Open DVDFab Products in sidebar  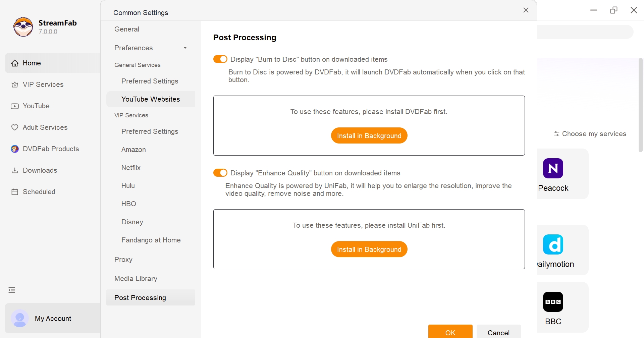(x=50, y=149)
